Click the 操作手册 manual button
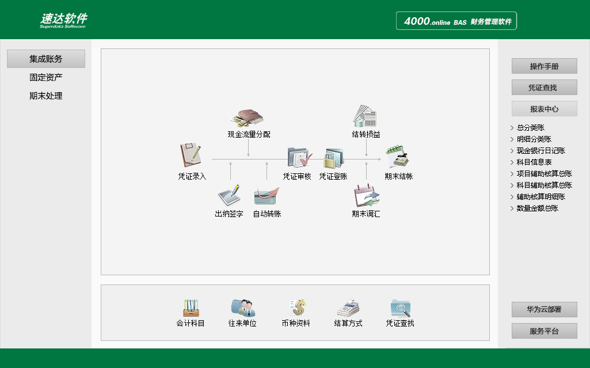 [543, 66]
